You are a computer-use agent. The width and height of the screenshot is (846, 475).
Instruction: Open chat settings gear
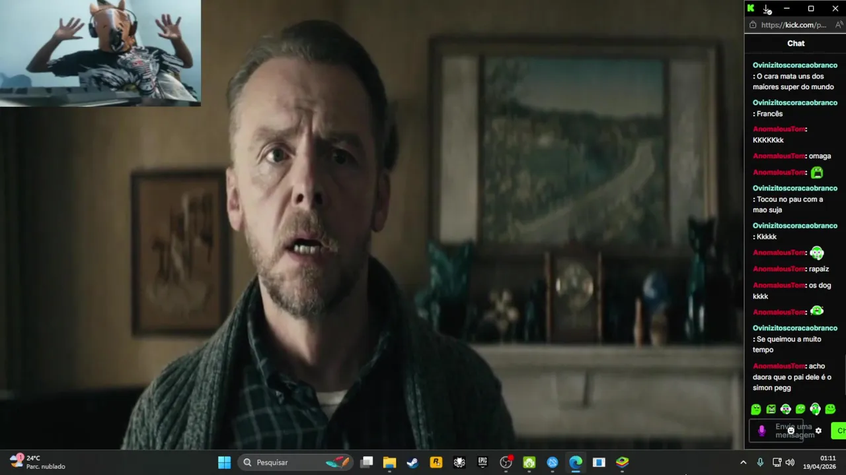tap(818, 431)
